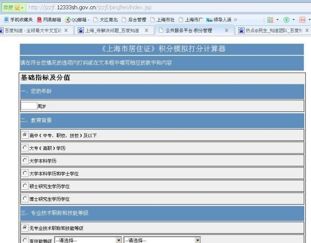
Task: Open the 手机收藏夹 bookmark
Action: pyautogui.click(x=18, y=20)
